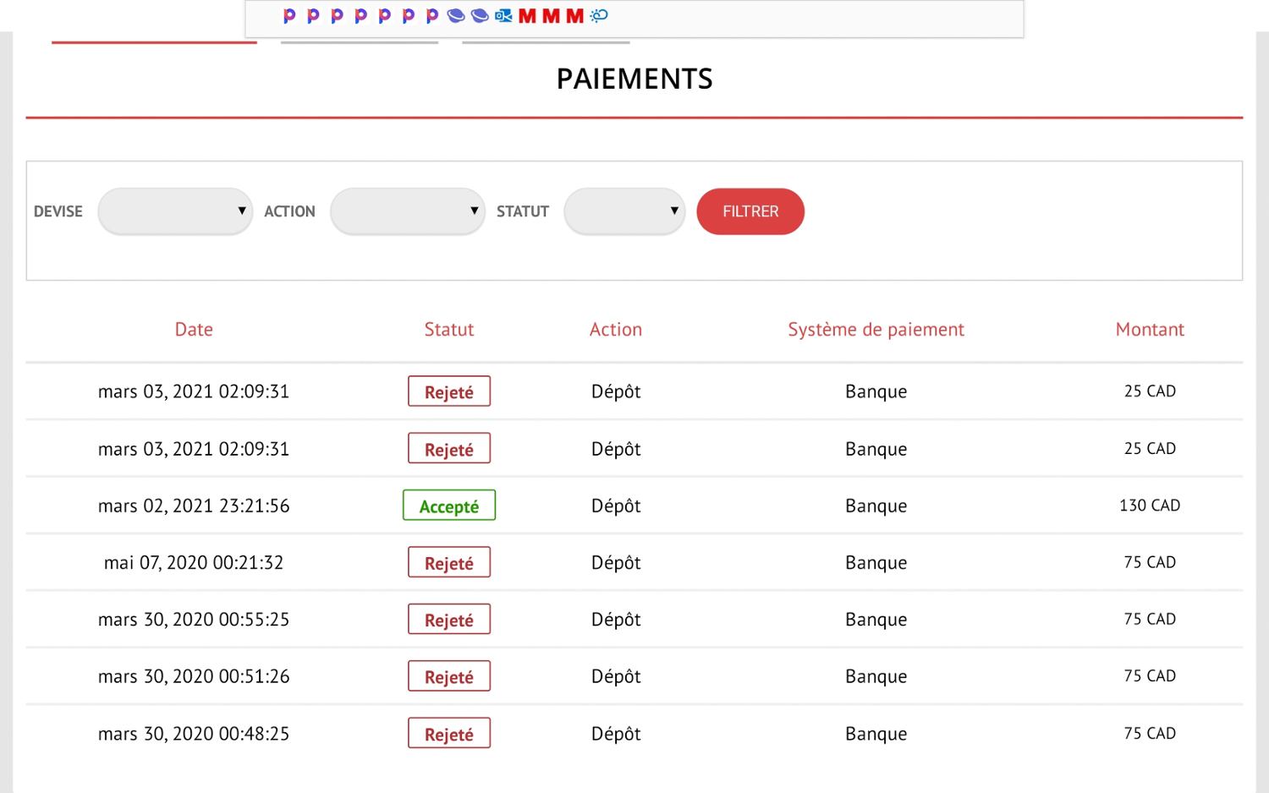
Task: Select the 130 CAD amount cell
Action: (x=1149, y=506)
